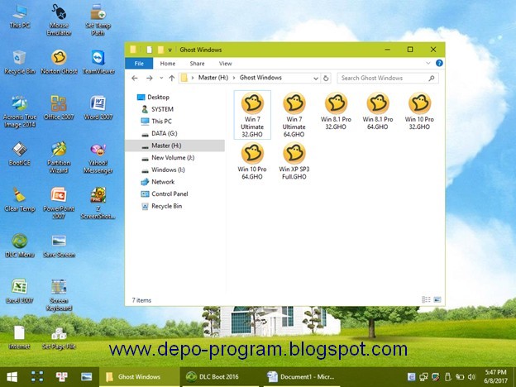Open DLC Menu desktop icon
The width and height of the screenshot is (516, 387).
(19, 246)
